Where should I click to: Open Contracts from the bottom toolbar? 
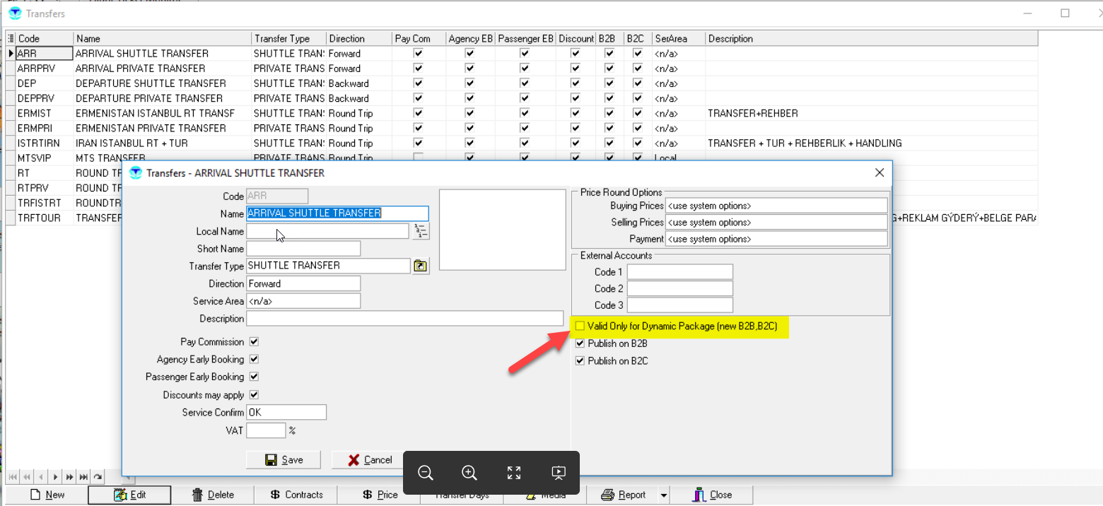[x=296, y=495]
